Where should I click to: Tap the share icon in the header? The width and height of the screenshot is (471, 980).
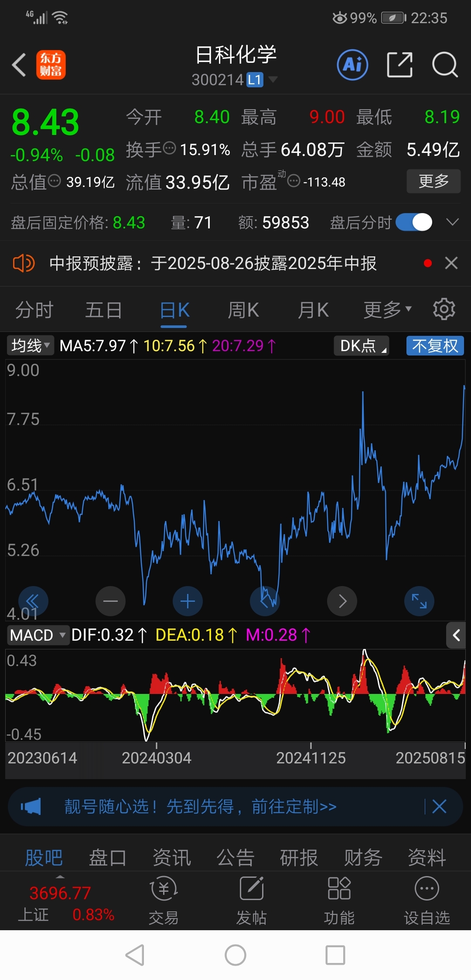pos(400,65)
